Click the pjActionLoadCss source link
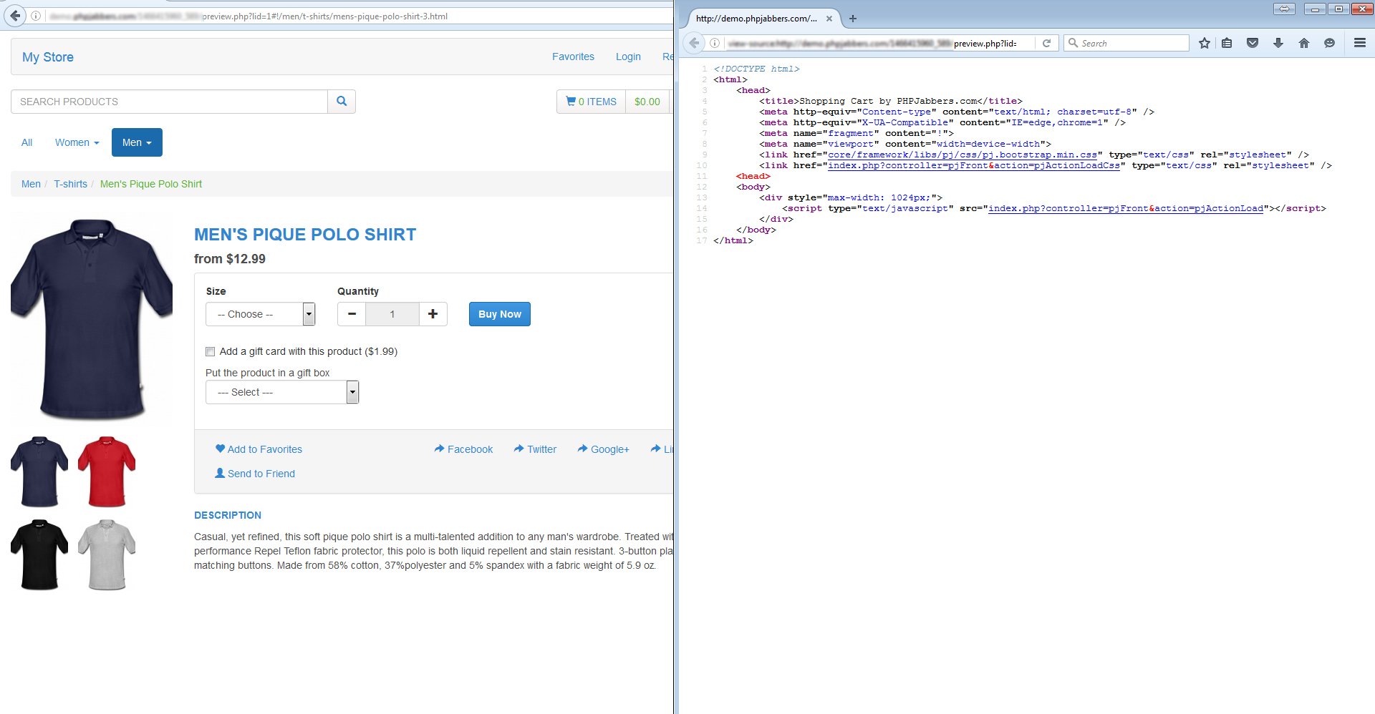This screenshot has width=1375, height=714. click(974, 165)
